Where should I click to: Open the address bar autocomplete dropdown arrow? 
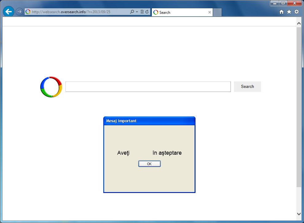[x=137, y=12]
